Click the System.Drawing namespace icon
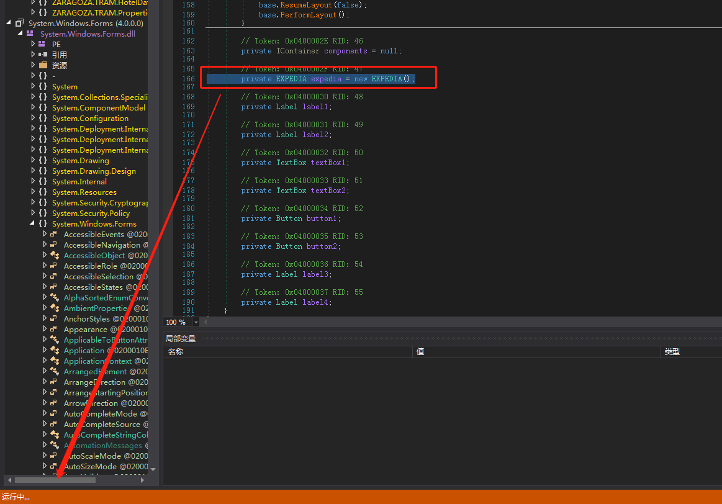The height and width of the screenshot is (504, 722). [x=43, y=160]
